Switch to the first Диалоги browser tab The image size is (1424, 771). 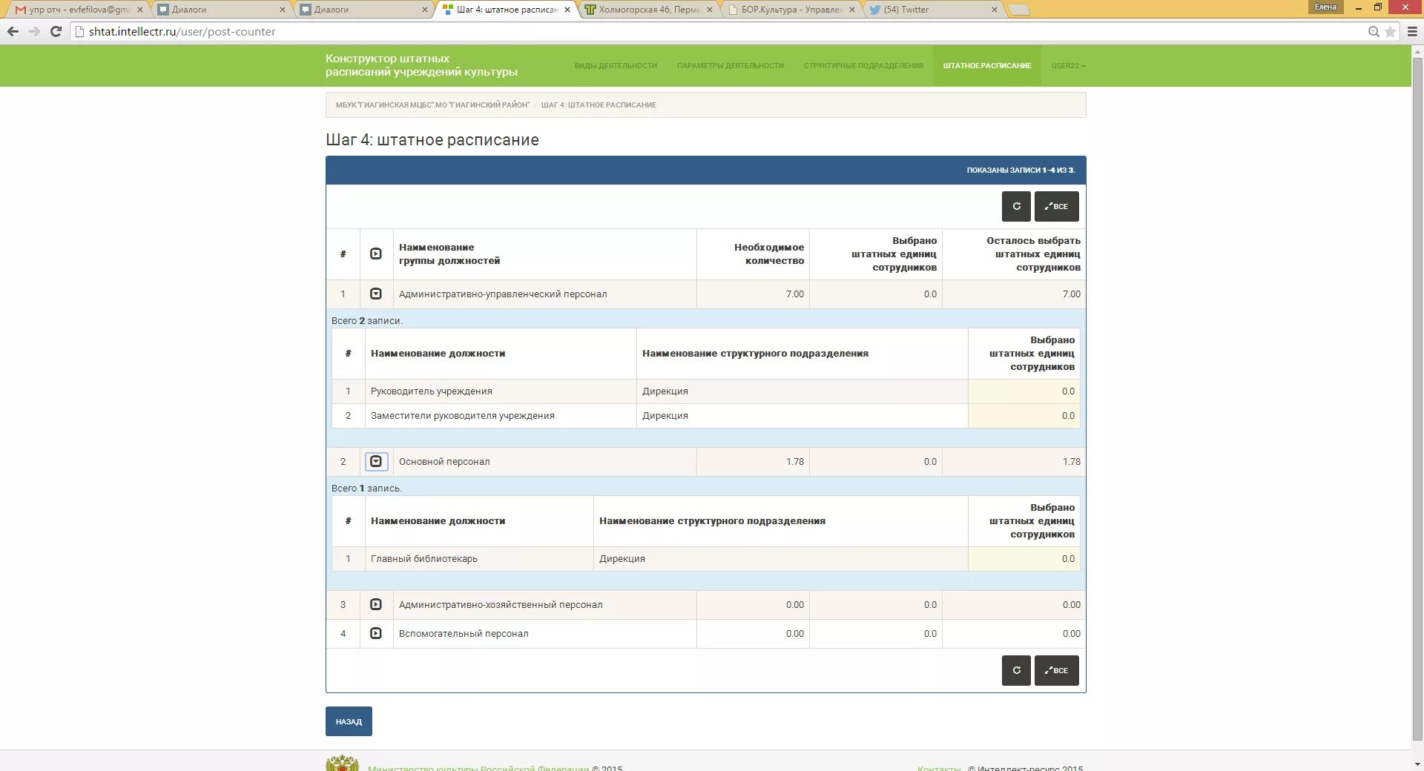[219, 10]
